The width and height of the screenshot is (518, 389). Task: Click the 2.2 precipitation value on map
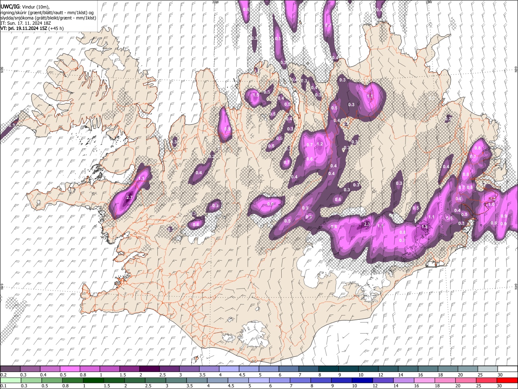[x=367, y=223]
